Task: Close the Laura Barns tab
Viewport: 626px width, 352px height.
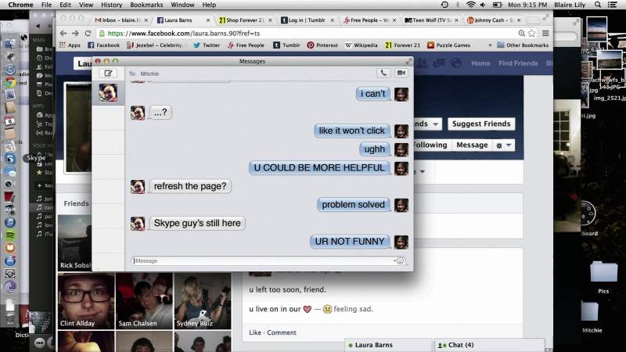Action: 208,20
